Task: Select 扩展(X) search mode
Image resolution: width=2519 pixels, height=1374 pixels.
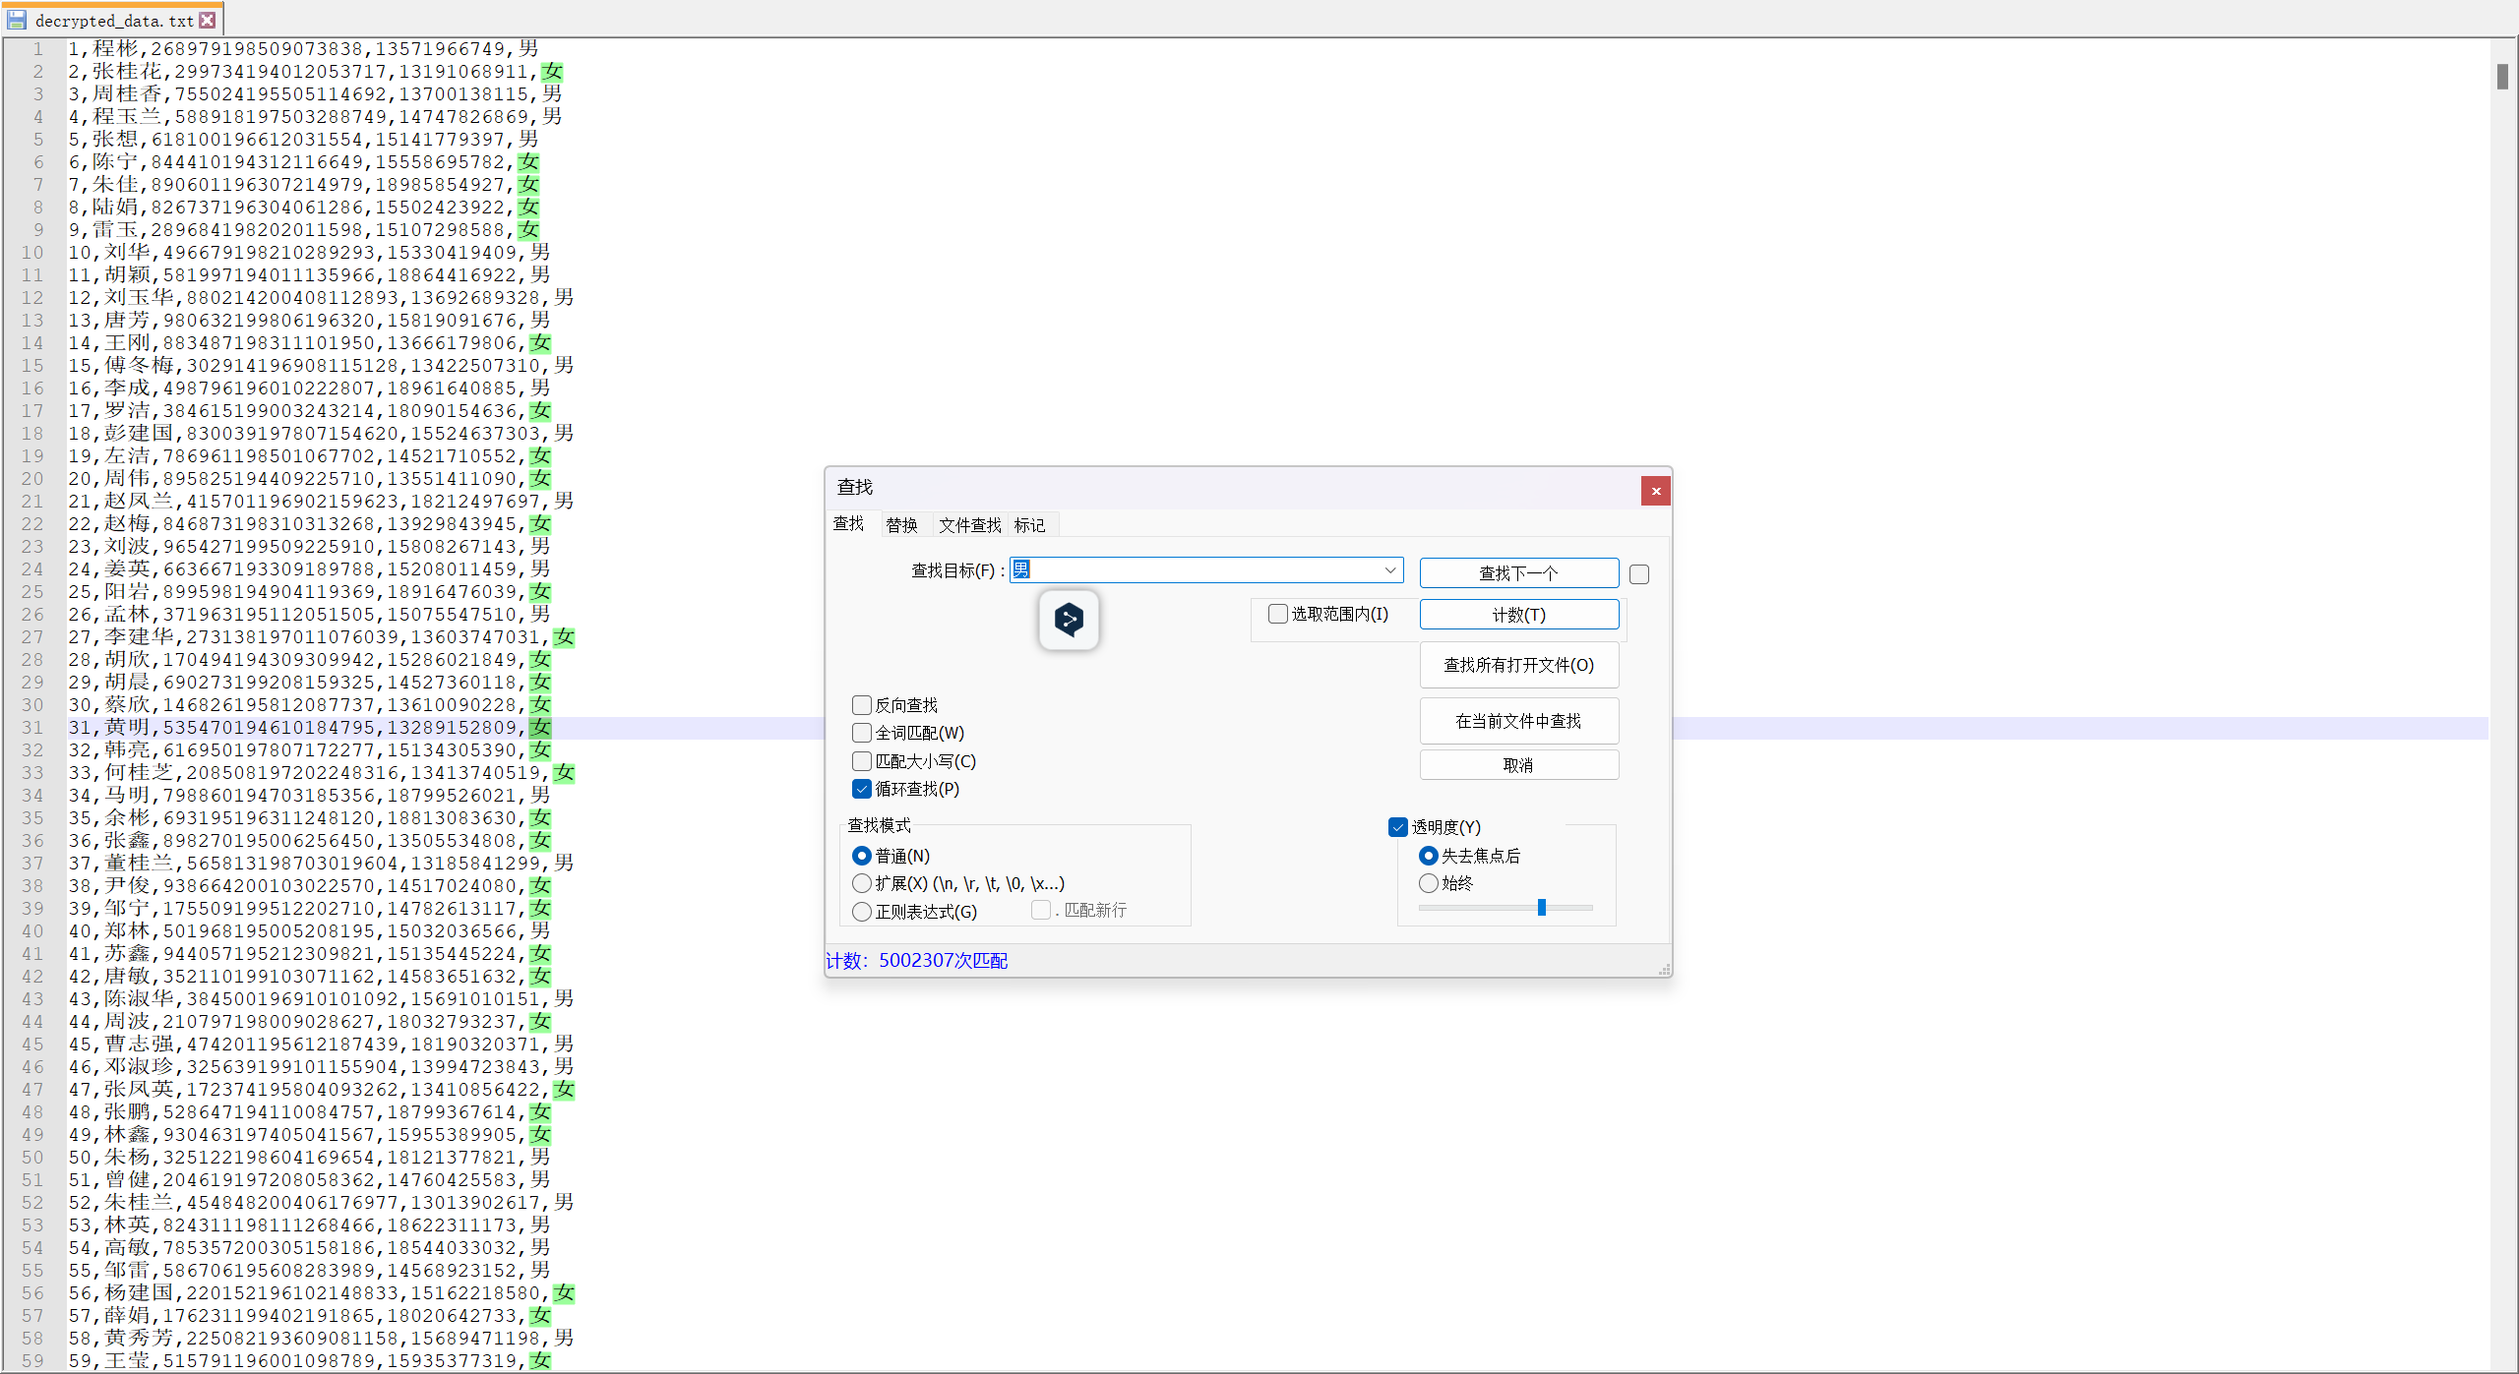Action: (x=862, y=883)
